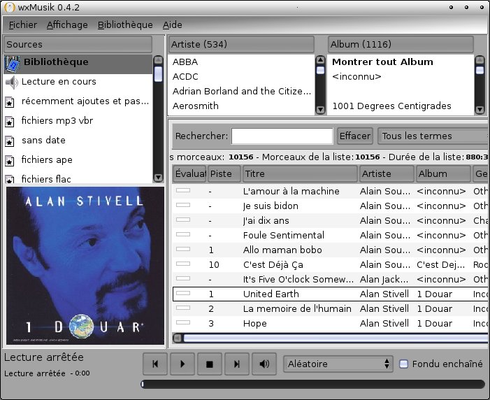Click the playback seek progress bar

point(312,384)
